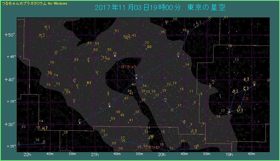Click the Deneb star, alpha Cygni
The image size is (280, 161).
click(115, 55)
